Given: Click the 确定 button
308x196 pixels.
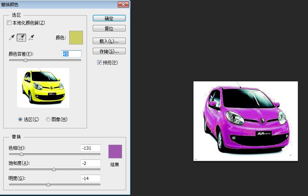Looking at the screenshot, I should pos(109,18).
